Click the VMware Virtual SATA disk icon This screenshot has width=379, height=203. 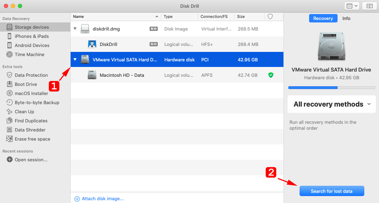[85, 60]
